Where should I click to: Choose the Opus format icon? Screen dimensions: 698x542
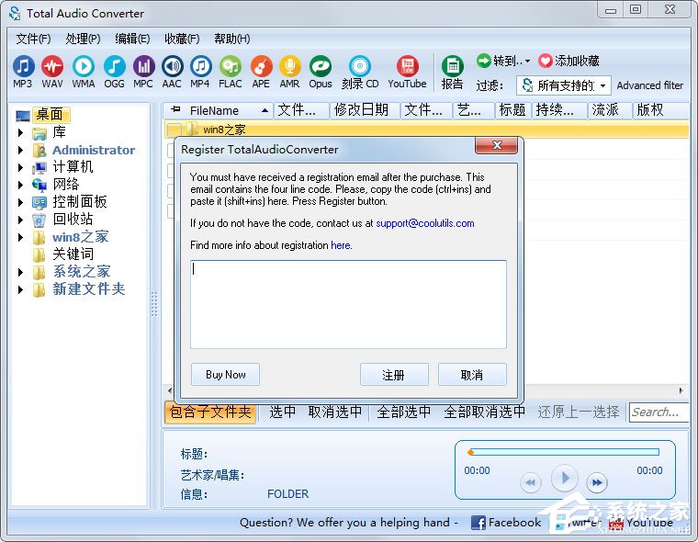[321, 72]
